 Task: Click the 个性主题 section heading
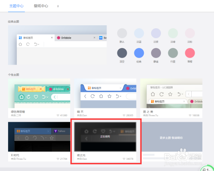tap(14, 75)
